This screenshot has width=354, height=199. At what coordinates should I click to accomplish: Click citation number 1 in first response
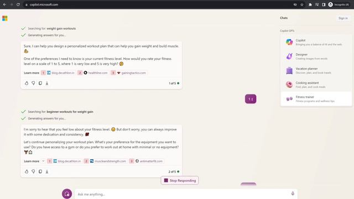tap(43, 73)
